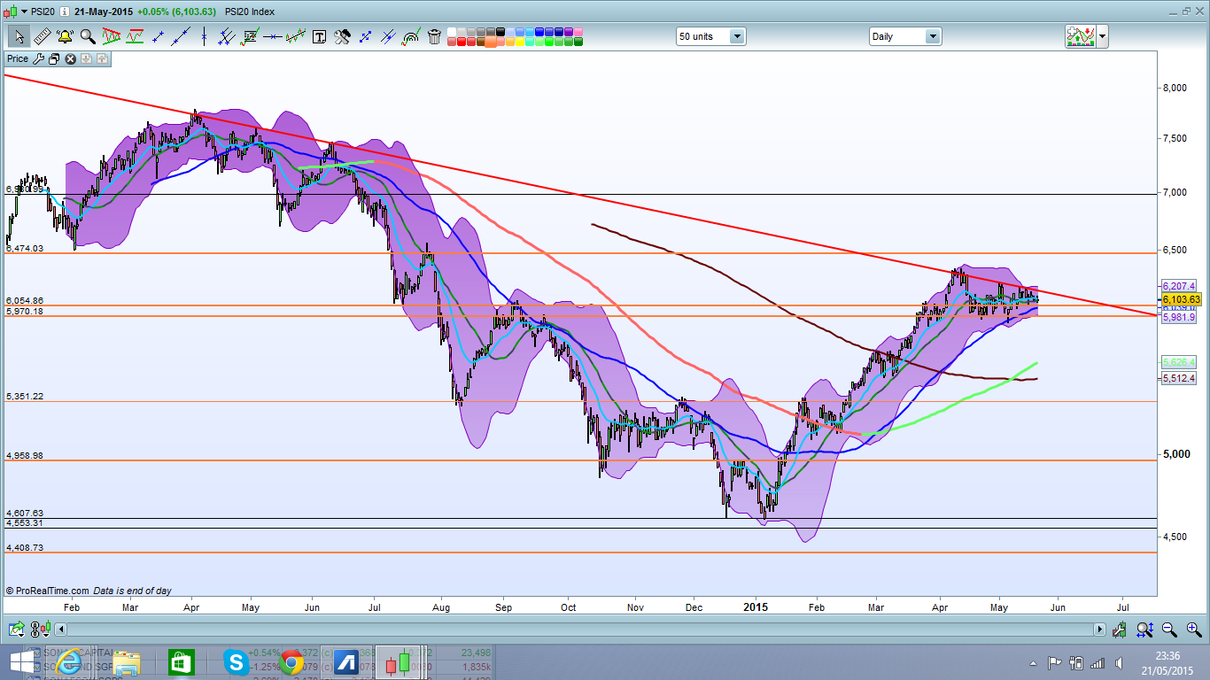Click the bottom-left chart export arrow icon
The height and width of the screenshot is (680, 1210).
[17, 630]
